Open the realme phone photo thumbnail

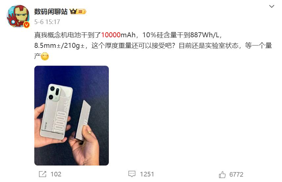[72, 115]
